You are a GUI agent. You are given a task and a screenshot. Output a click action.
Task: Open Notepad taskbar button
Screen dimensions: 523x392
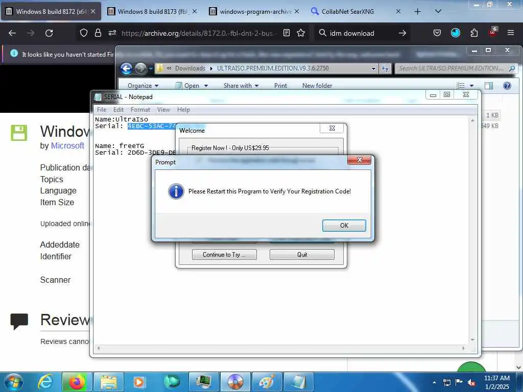point(298,382)
